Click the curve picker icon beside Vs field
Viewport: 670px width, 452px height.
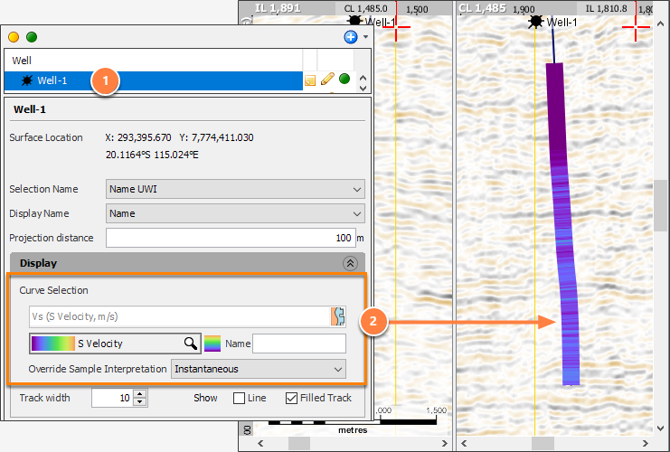337,316
